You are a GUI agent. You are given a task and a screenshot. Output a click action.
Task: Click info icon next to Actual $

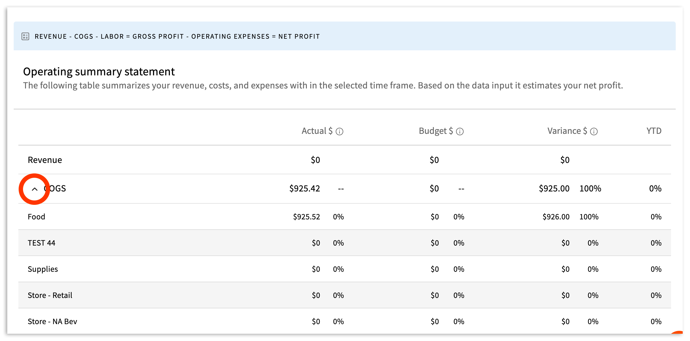point(339,132)
